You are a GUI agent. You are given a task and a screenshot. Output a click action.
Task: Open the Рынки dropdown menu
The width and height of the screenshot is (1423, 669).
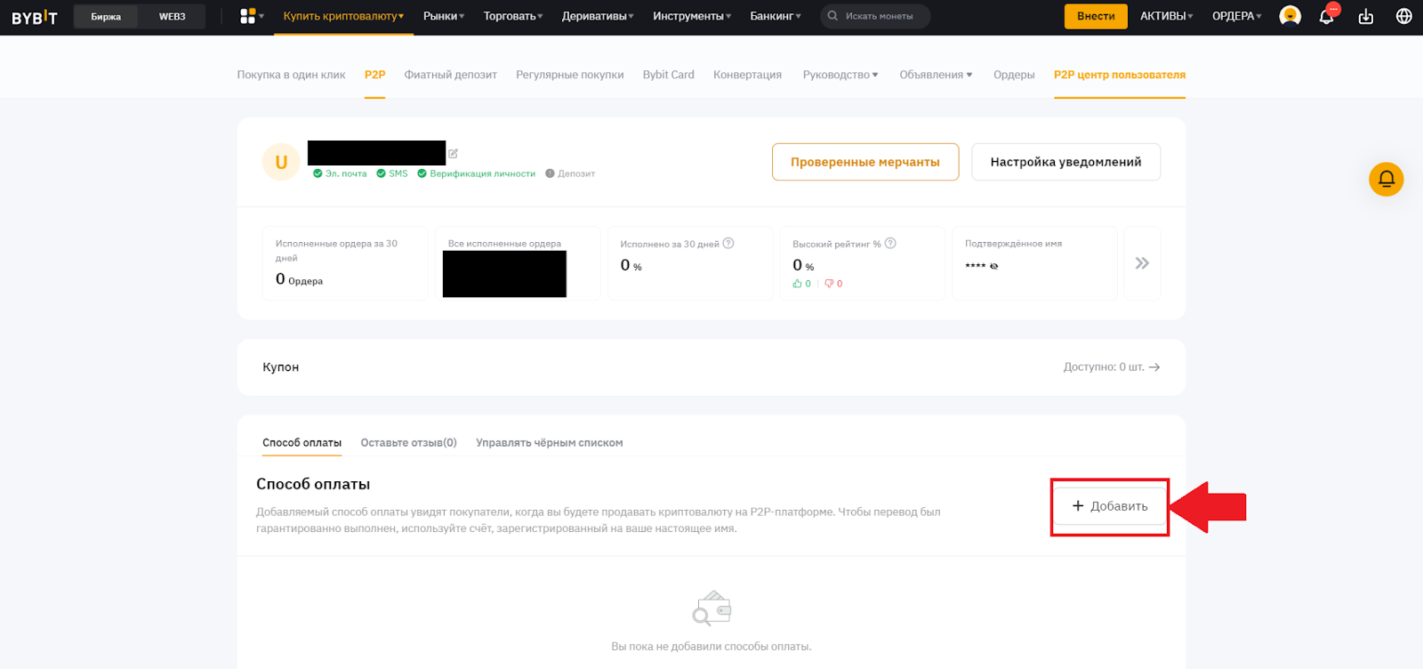(444, 16)
